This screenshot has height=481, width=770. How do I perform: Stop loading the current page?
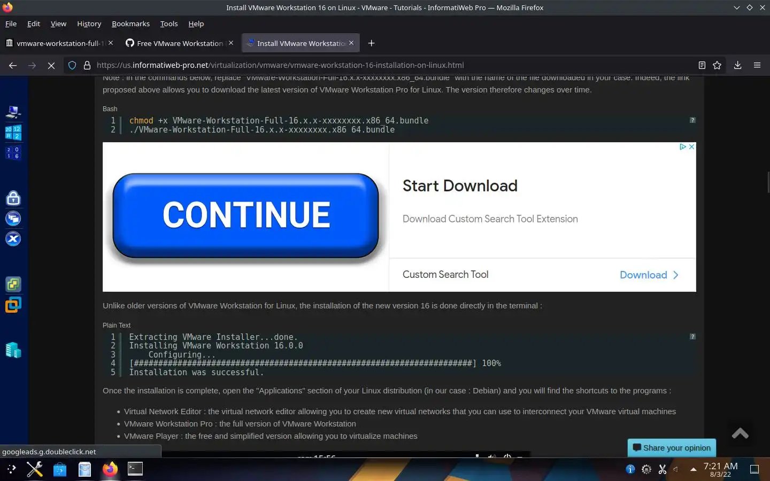pos(51,65)
